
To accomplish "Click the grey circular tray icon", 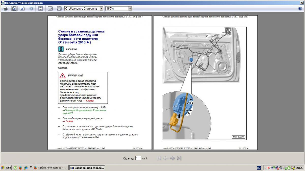I will (281, 168).
